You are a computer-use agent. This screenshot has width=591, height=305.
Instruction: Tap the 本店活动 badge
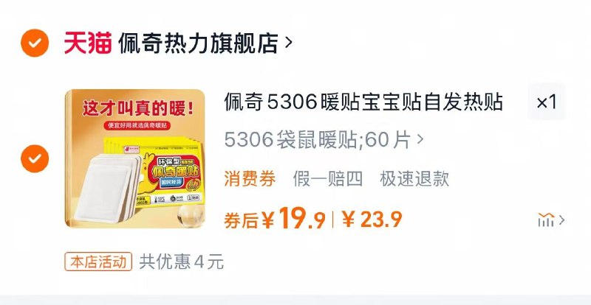coord(98,262)
